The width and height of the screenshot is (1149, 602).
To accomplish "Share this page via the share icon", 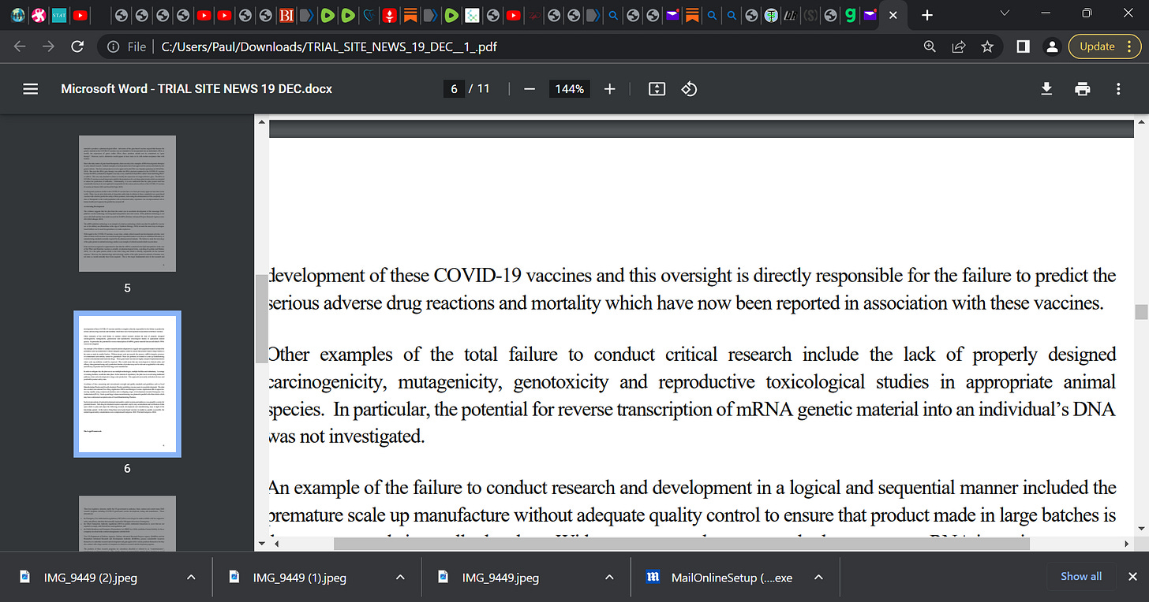I will [x=959, y=46].
